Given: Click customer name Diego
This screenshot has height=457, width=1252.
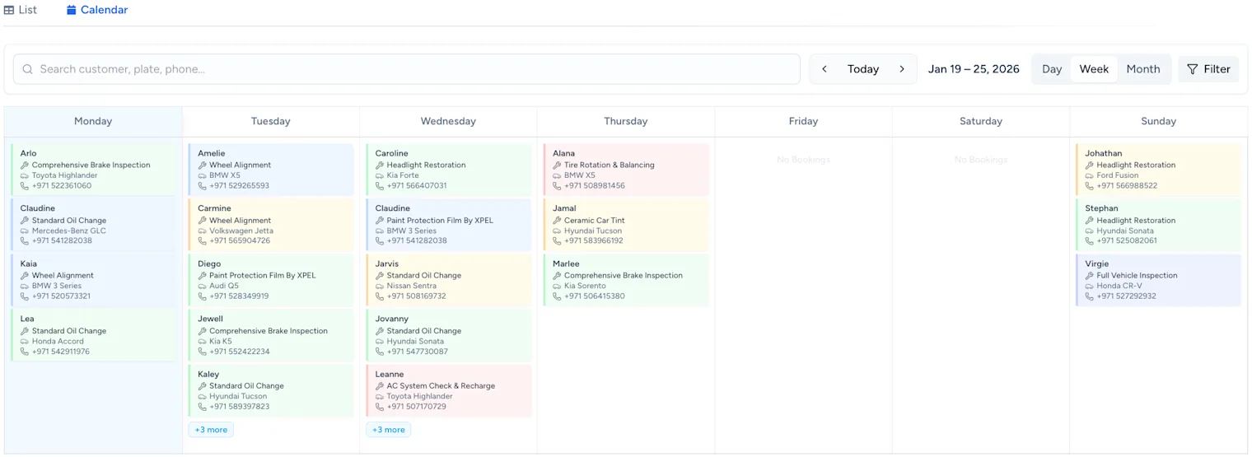Looking at the screenshot, I should coord(209,264).
